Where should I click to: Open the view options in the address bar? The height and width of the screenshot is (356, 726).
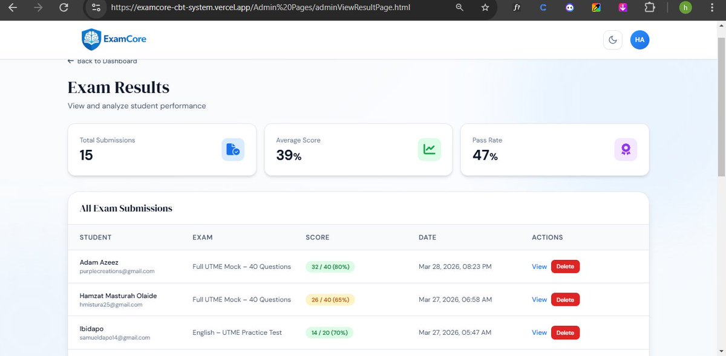(x=96, y=8)
